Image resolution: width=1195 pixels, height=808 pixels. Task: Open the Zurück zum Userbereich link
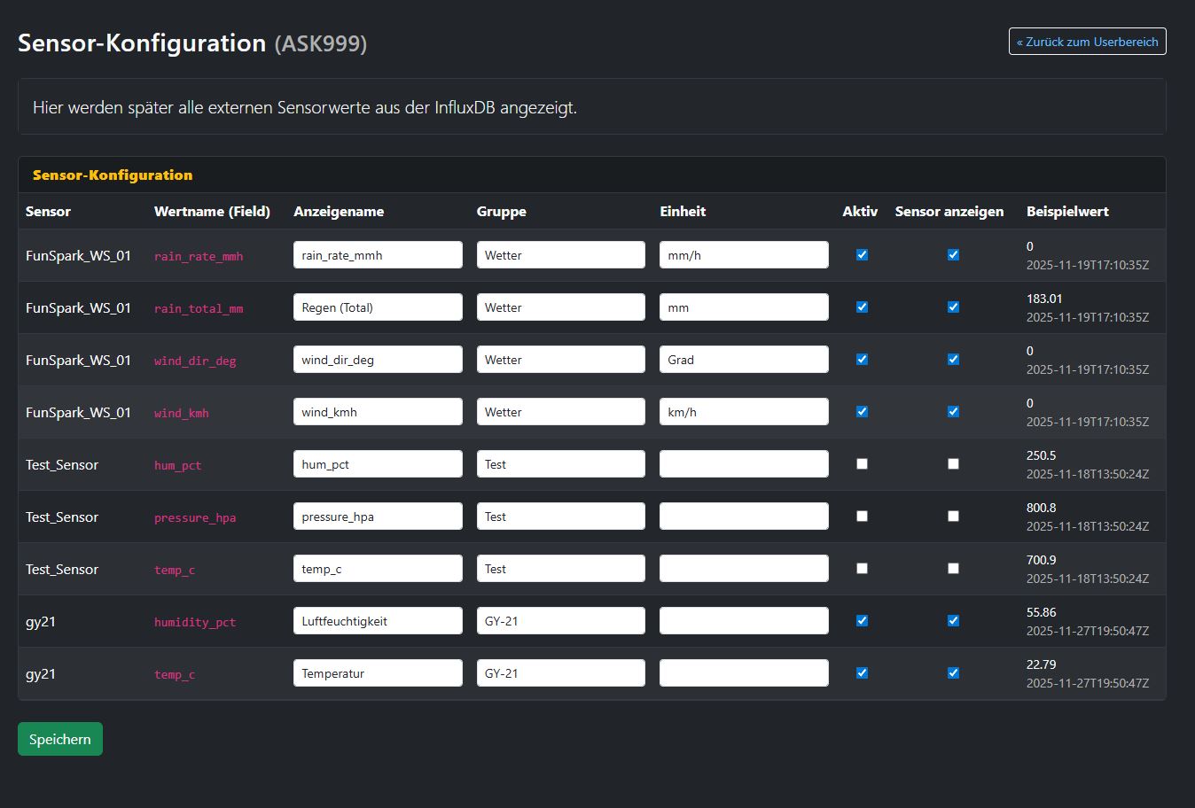1087,42
